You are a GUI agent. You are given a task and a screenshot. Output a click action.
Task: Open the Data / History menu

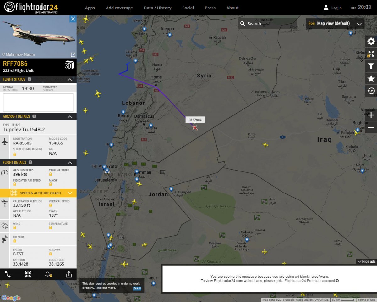pyautogui.click(x=157, y=8)
